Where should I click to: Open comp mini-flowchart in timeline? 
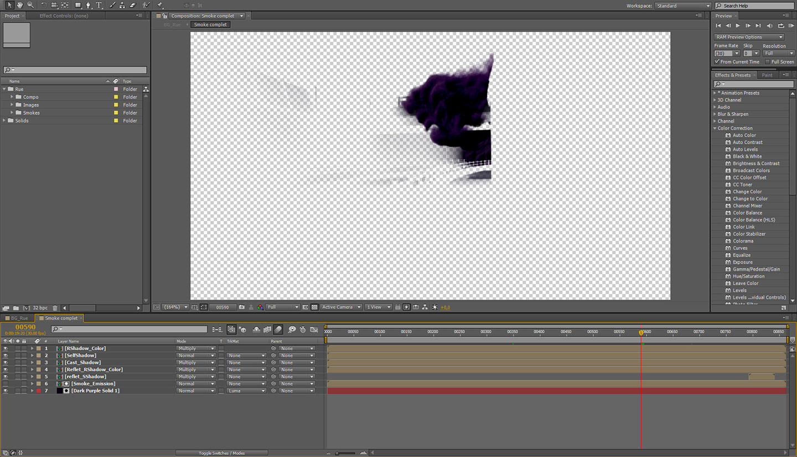coord(217,329)
